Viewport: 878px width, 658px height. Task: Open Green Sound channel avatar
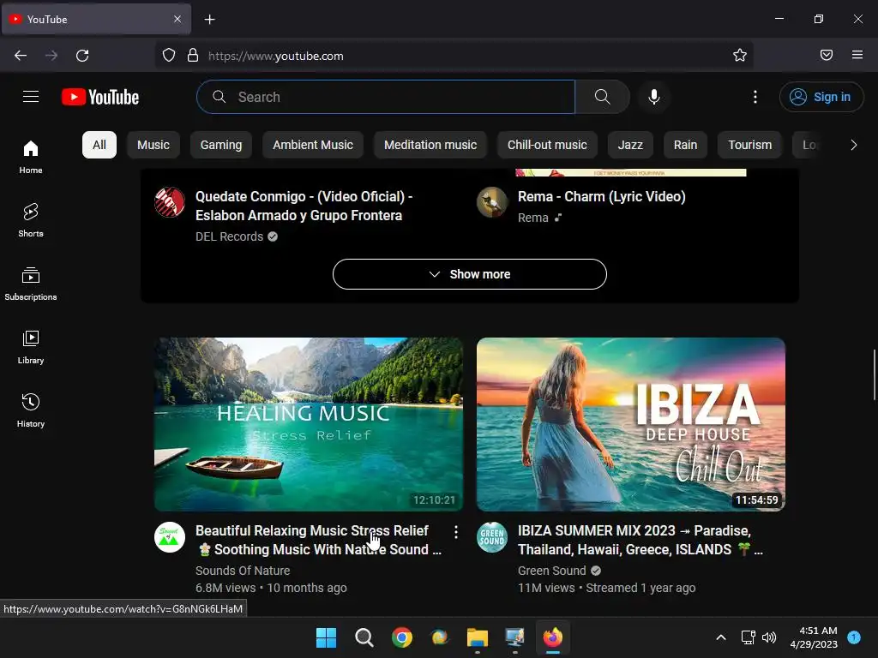tap(492, 537)
